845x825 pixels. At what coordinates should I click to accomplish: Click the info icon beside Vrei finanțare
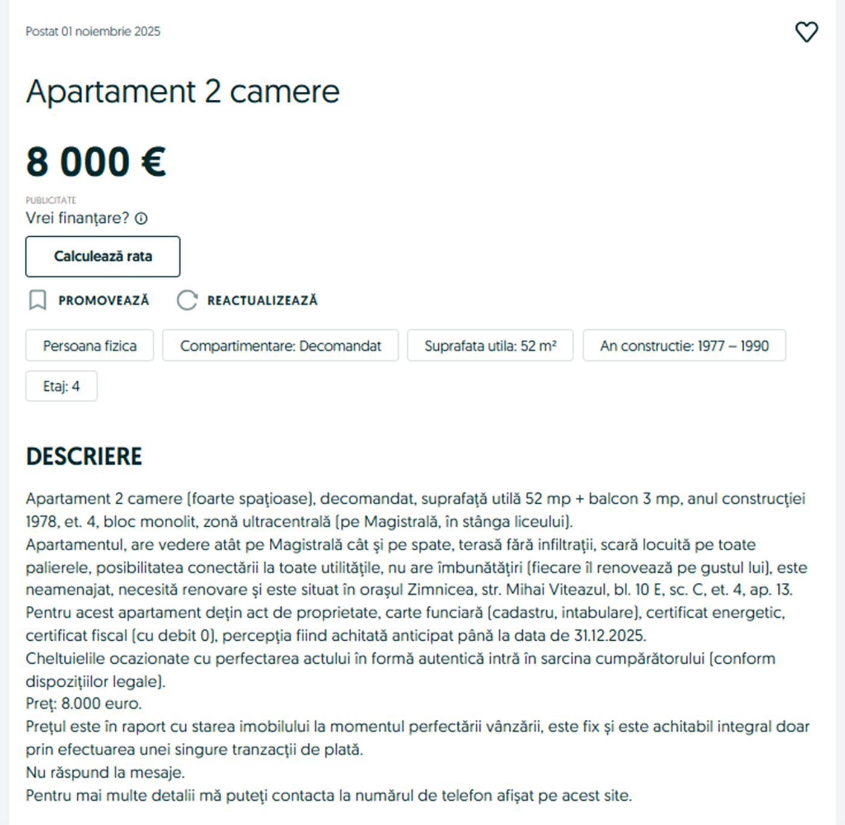click(x=141, y=219)
